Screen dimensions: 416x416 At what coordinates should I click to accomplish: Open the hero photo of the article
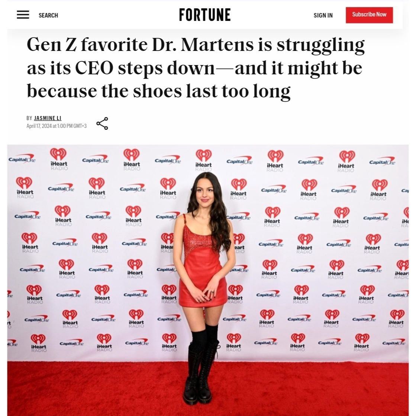pyautogui.click(x=208, y=280)
